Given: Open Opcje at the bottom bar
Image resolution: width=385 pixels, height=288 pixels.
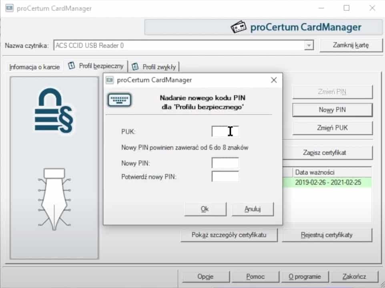Looking at the screenshot, I should click(205, 276).
